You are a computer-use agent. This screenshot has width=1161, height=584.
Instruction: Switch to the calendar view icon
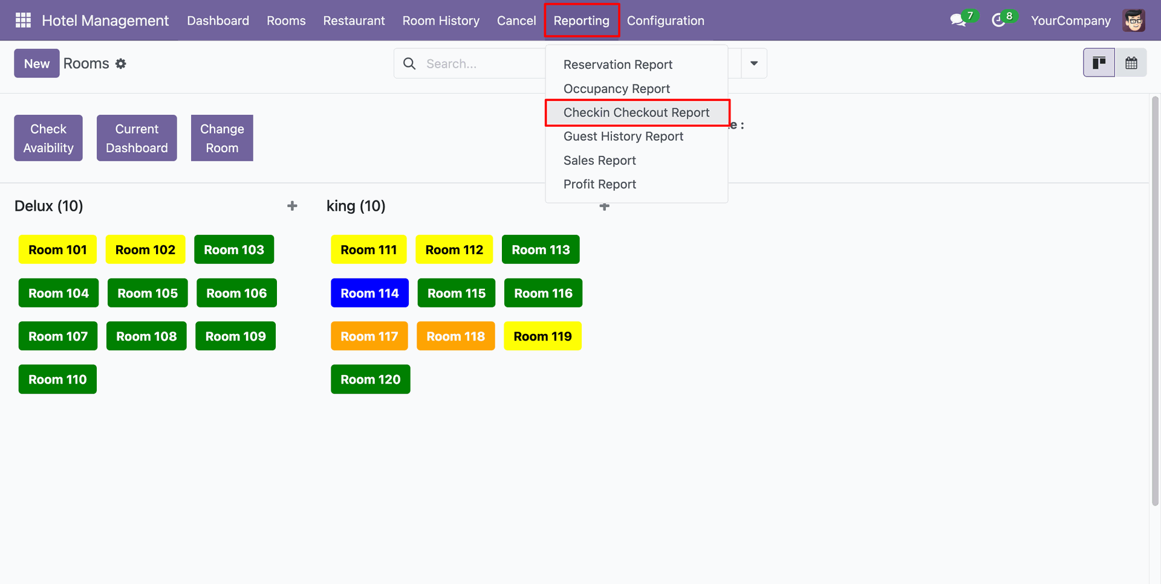click(x=1131, y=63)
